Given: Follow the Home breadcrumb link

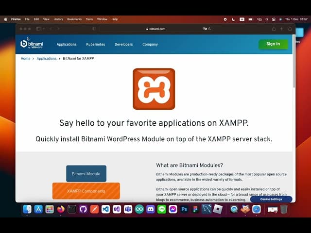Looking at the screenshot, I should [x=26, y=58].
